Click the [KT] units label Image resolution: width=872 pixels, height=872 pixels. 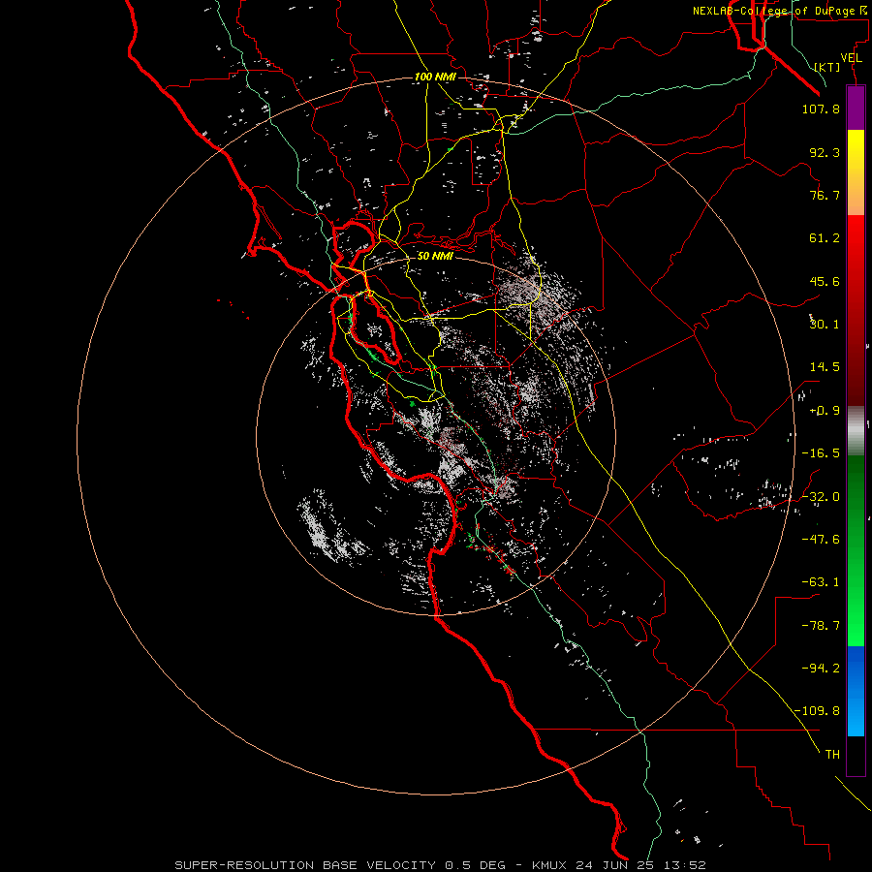827,67
